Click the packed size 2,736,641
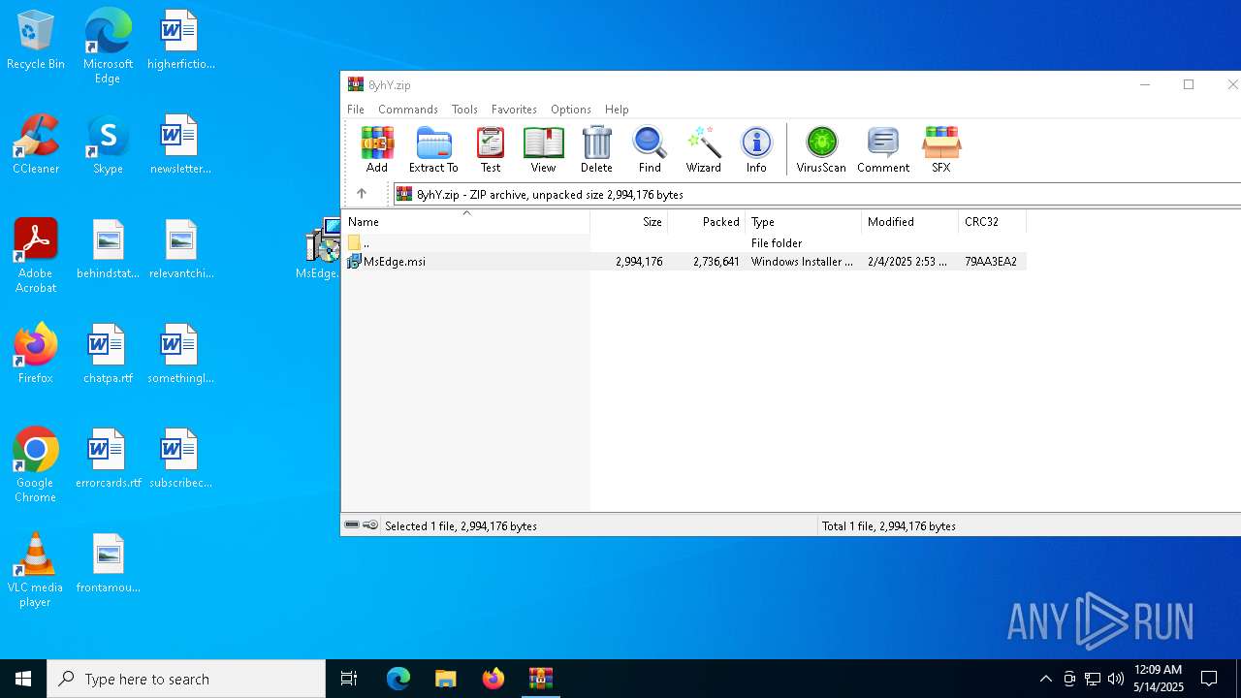 (x=716, y=262)
